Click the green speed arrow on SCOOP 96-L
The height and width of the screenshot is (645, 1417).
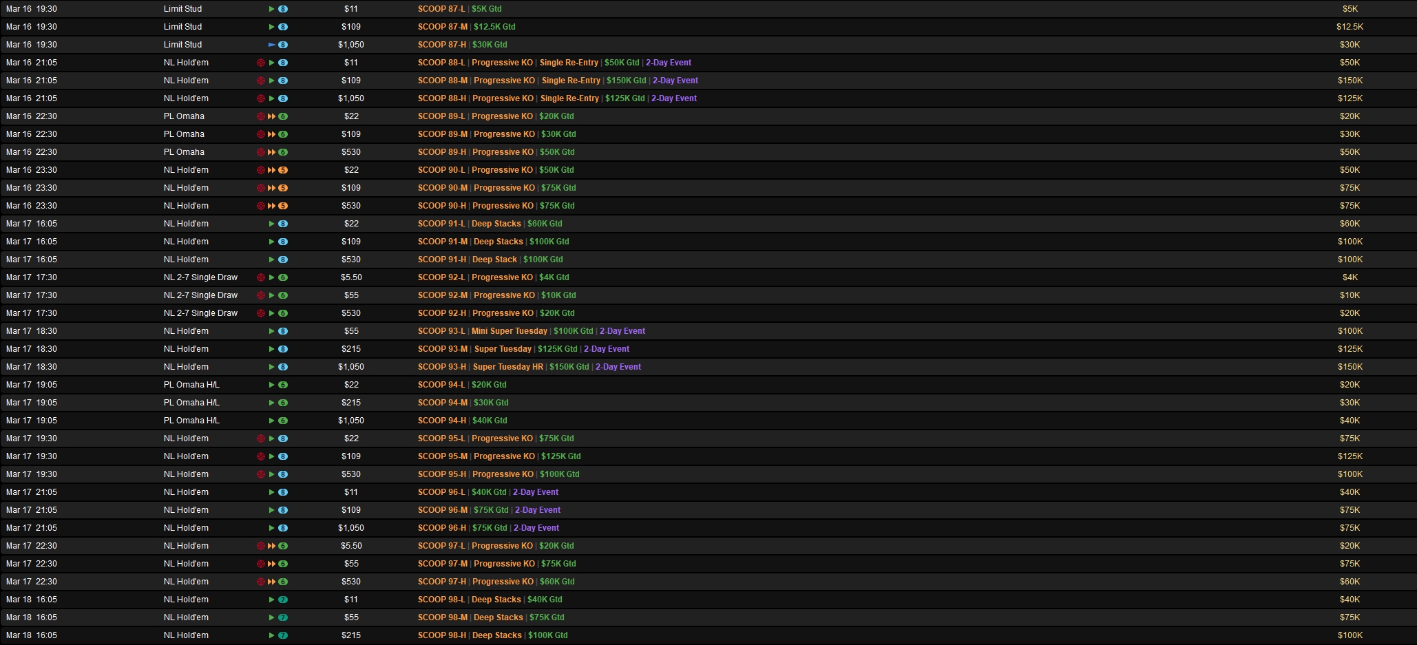click(271, 492)
